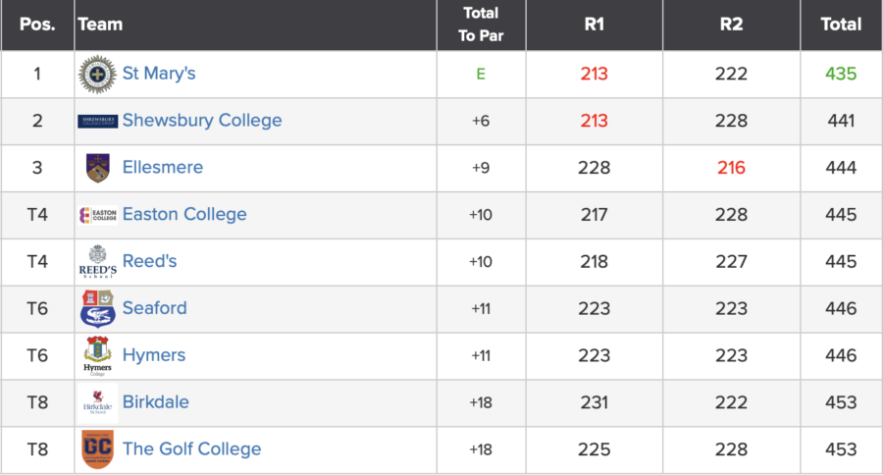This screenshot has width=883, height=475.
Task: Sort by the Pos. column header
Action: click(x=37, y=25)
